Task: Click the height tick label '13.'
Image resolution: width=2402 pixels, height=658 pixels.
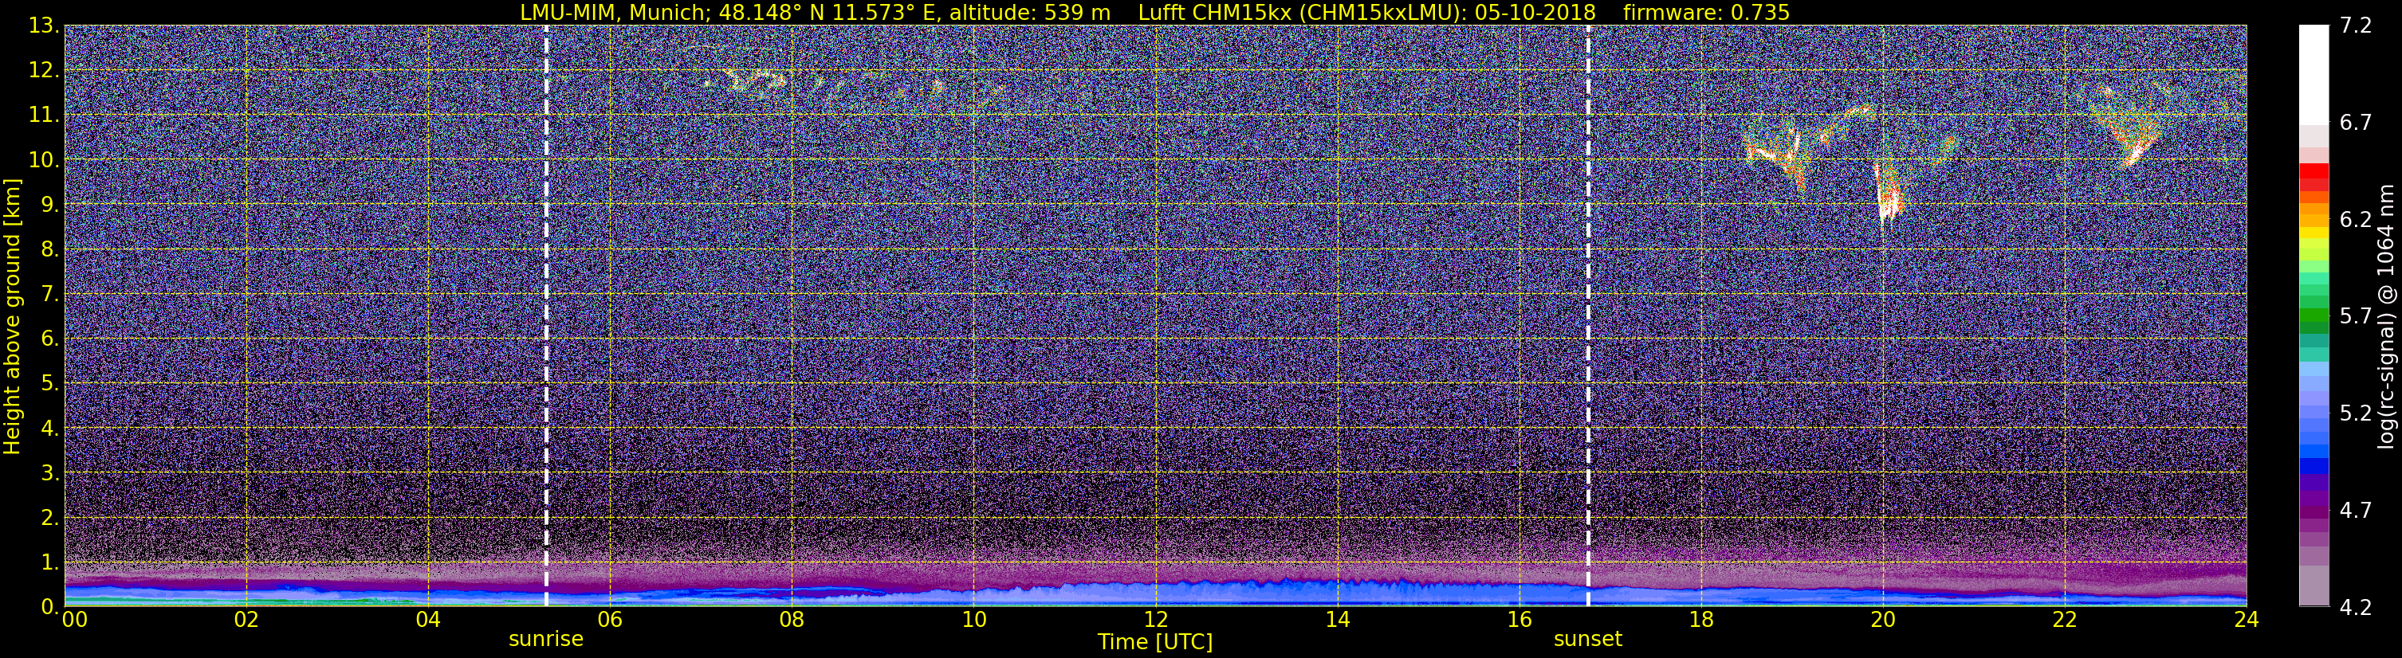Action: [43, 25]
